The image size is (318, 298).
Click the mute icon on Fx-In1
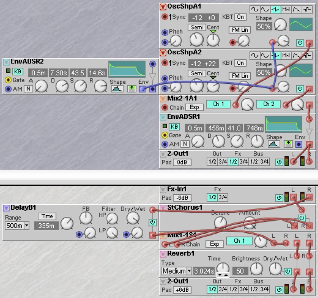(279, 197)
